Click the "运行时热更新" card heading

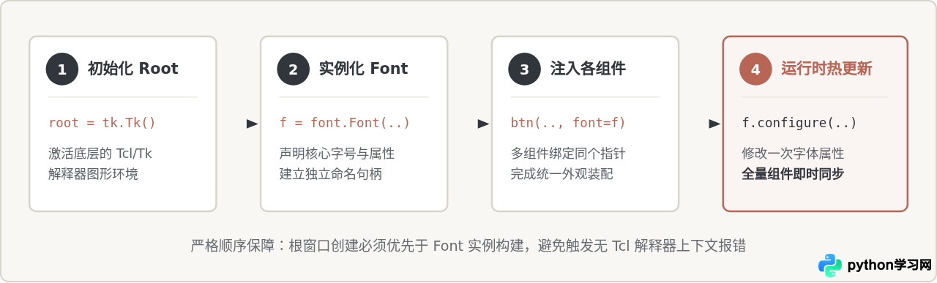click(x=826, y=69)
